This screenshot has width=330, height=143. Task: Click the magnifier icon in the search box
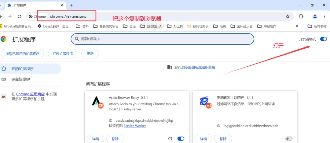click(77, 39)
